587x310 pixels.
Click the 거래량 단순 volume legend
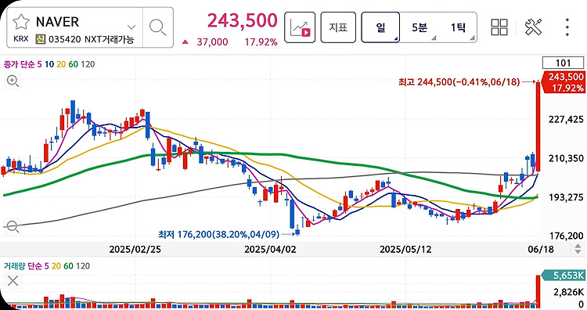click(23, 266)
